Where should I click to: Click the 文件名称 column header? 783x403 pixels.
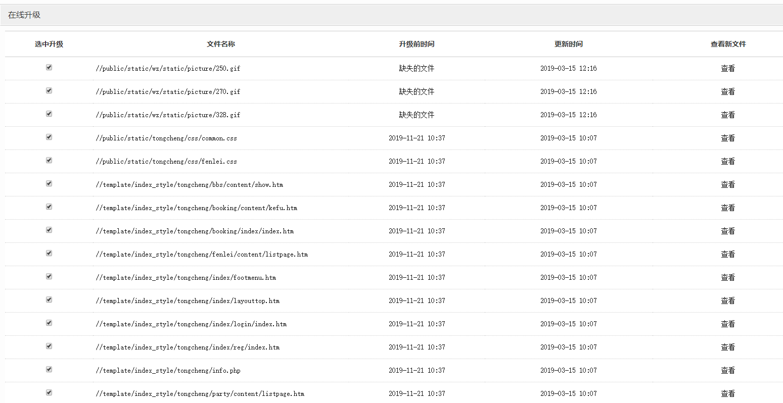[221, 44]
